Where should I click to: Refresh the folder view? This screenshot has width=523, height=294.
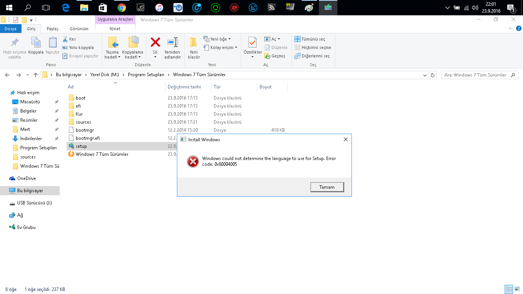point(433,75)
